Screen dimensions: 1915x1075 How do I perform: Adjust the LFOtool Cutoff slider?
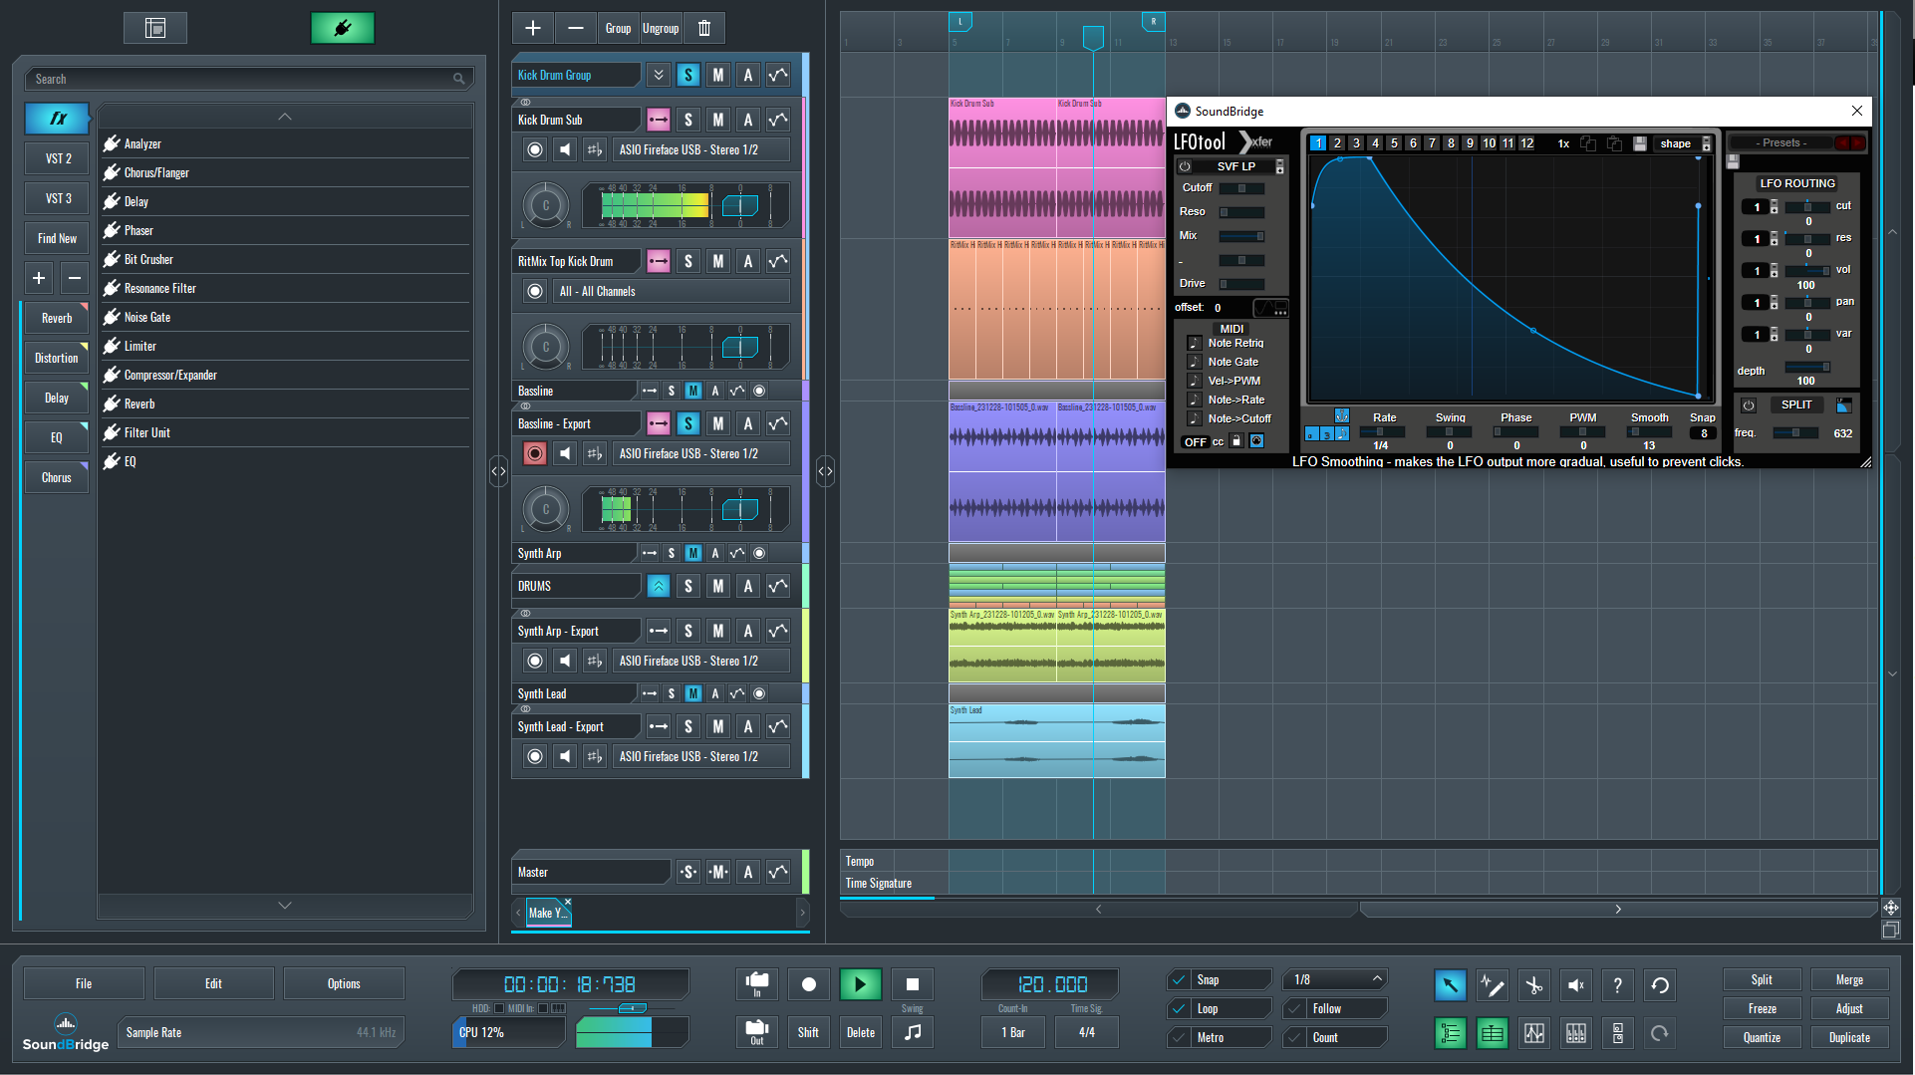coord(1241,188)
